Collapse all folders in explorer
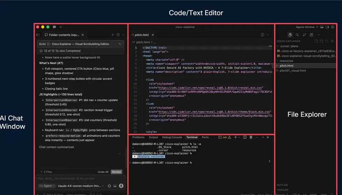This screenshot has width=342, height=195. [332, 41]
